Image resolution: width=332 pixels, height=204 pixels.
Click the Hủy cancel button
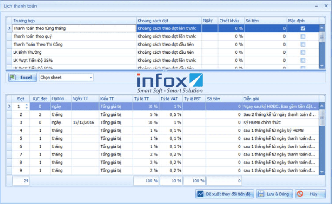click(310, 194)
